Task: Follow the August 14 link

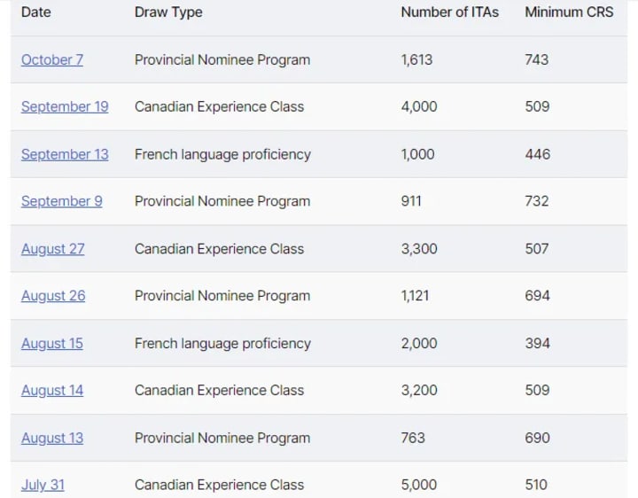Action: click(52, 390)
